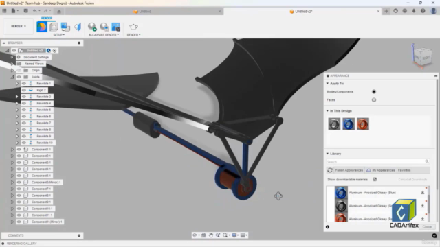Viewport: 440px width, 247px height.
Task: Select the Pan hand tool
Action: coord(211,235)
